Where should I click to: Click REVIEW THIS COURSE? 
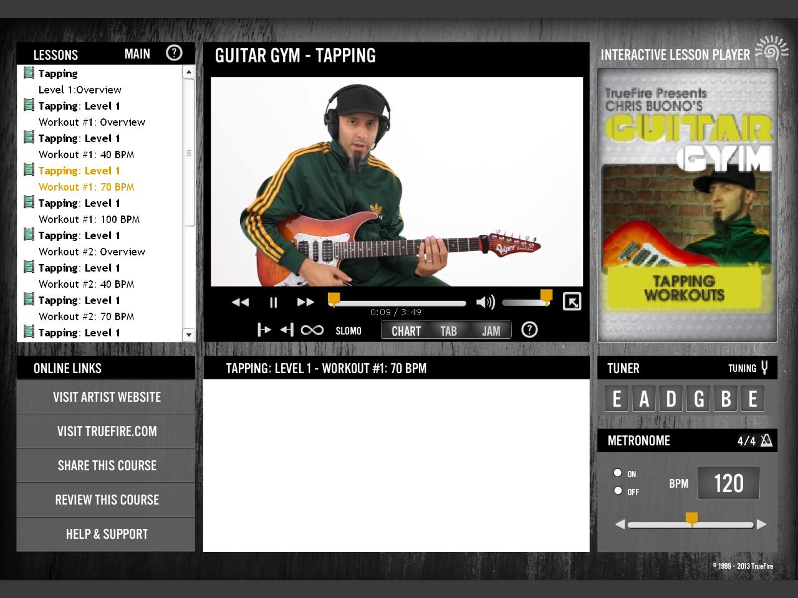(x=106, y=500)
